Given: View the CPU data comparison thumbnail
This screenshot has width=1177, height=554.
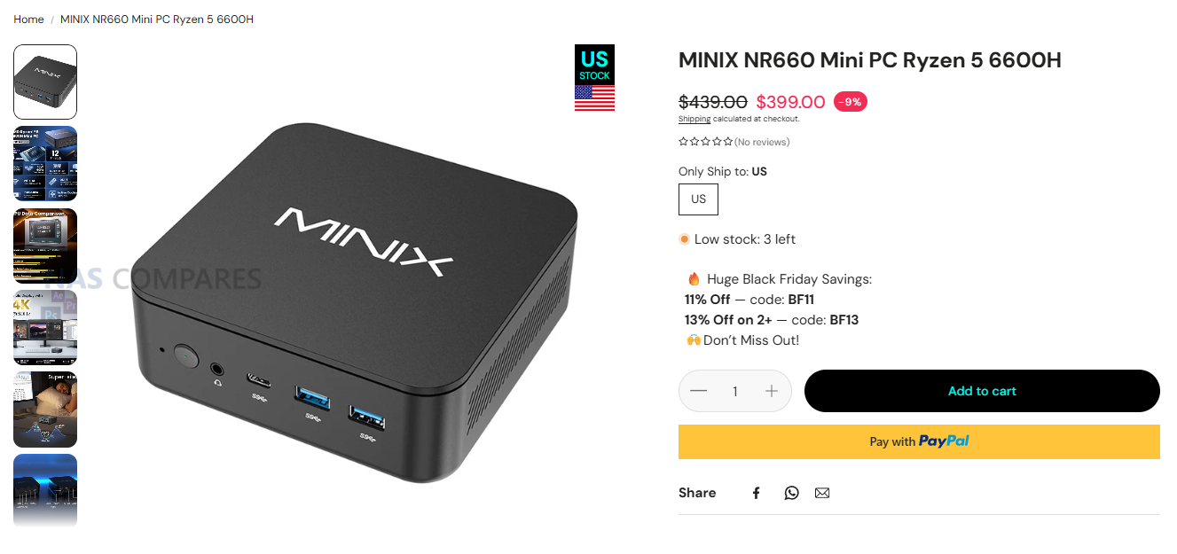Looking at the screenshot, I should [x=45, y=246].
